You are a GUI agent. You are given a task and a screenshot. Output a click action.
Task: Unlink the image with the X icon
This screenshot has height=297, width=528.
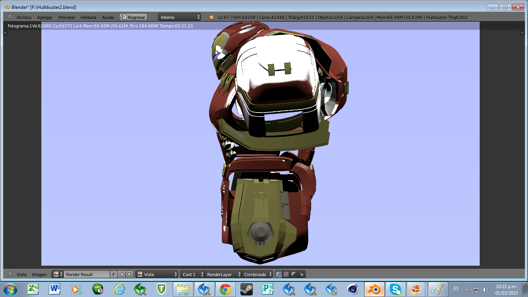[129, 274]
